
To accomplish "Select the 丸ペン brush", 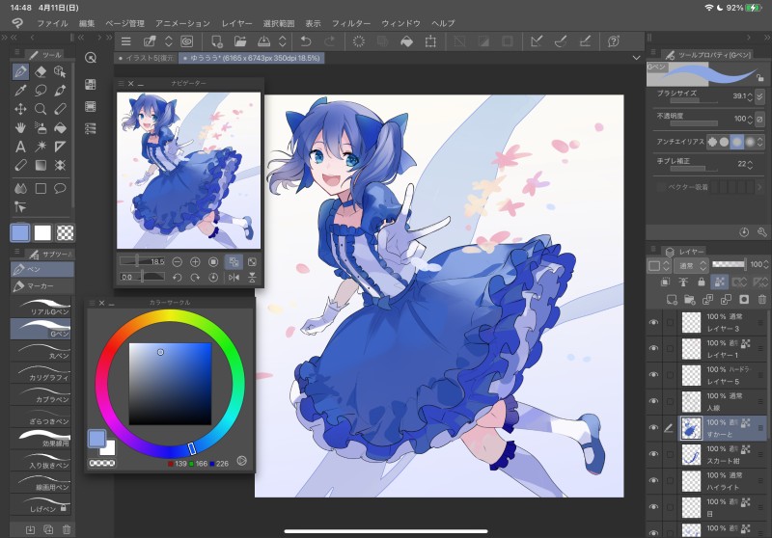I will [41, 350].
